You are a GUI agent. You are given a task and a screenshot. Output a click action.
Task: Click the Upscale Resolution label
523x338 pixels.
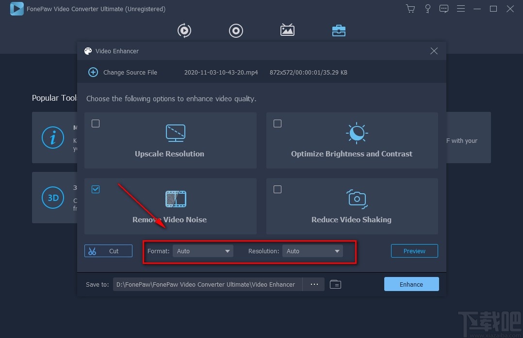click(169, 154)
